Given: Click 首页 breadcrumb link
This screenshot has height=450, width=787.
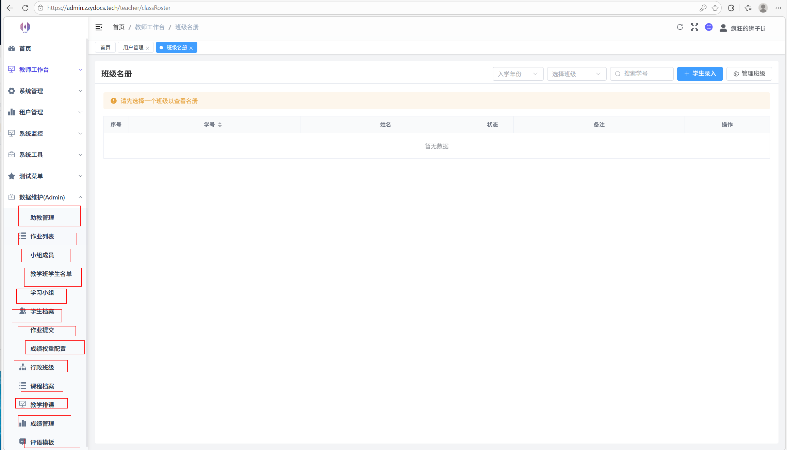Looking at the screenshot, I should [118, 27].
